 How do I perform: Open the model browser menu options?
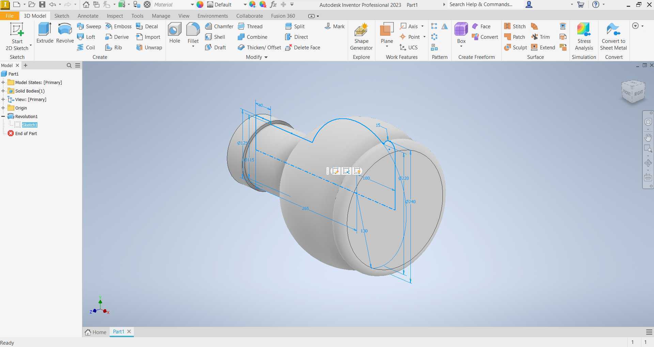[78, 65]
